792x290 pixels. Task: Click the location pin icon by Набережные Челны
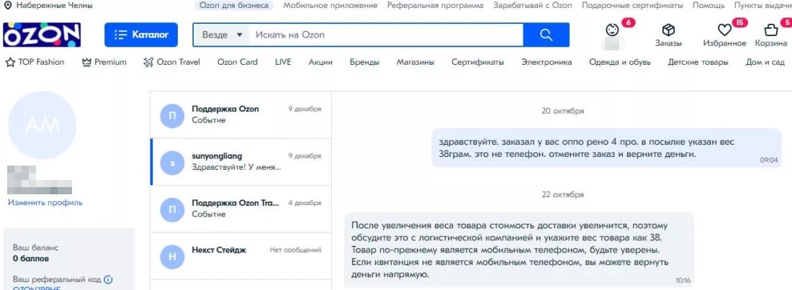(8, 6)
